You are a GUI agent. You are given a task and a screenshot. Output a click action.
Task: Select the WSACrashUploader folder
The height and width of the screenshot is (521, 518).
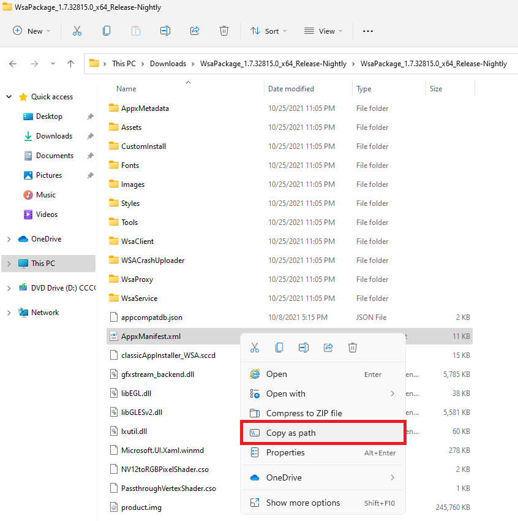pyautogui.click(x=152, y=260)
